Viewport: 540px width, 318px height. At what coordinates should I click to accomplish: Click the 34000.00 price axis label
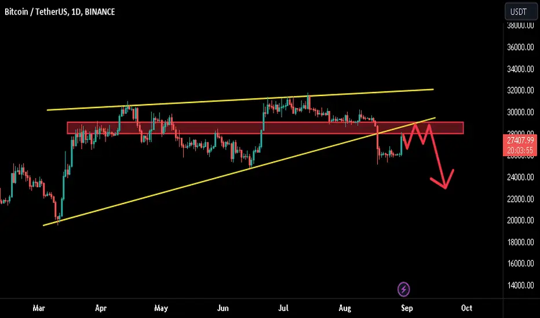coord(520,69)
